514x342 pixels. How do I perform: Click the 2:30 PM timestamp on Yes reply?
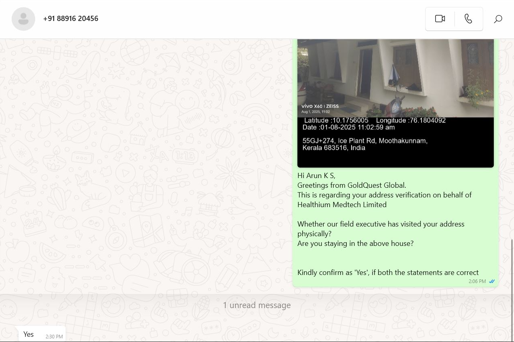point(54,337)
